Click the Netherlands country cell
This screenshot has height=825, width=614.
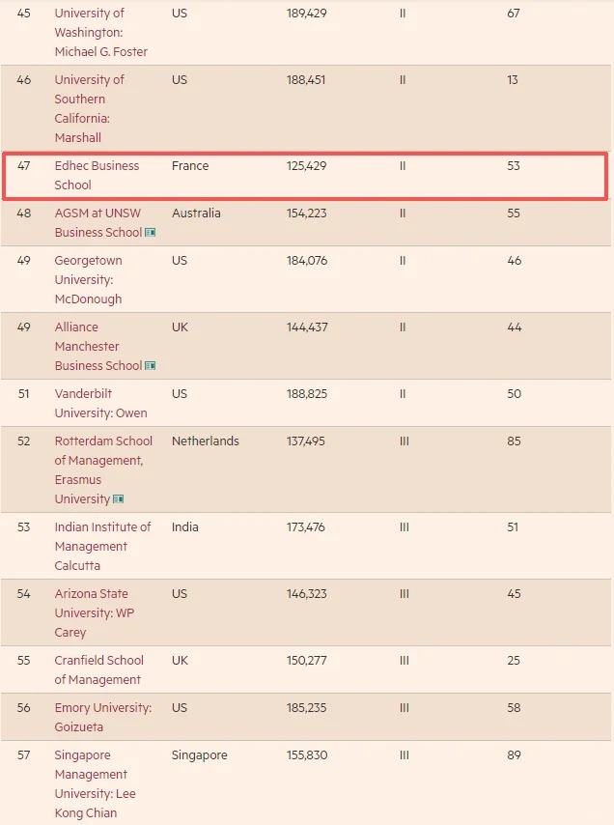[x=206, y=441]
